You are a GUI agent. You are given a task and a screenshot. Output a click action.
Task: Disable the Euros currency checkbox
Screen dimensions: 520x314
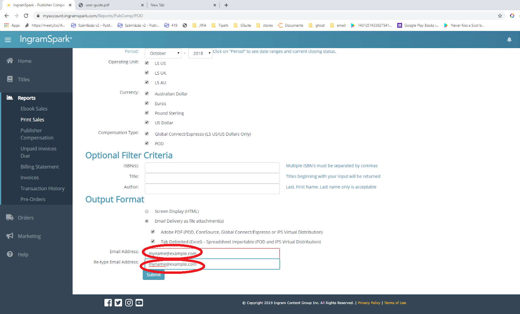click(147, 103)
